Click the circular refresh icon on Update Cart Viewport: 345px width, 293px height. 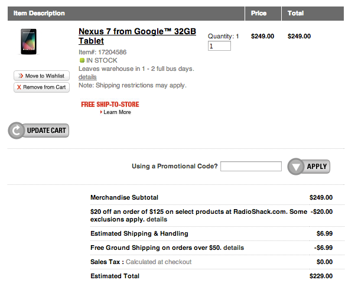point(16,131)
